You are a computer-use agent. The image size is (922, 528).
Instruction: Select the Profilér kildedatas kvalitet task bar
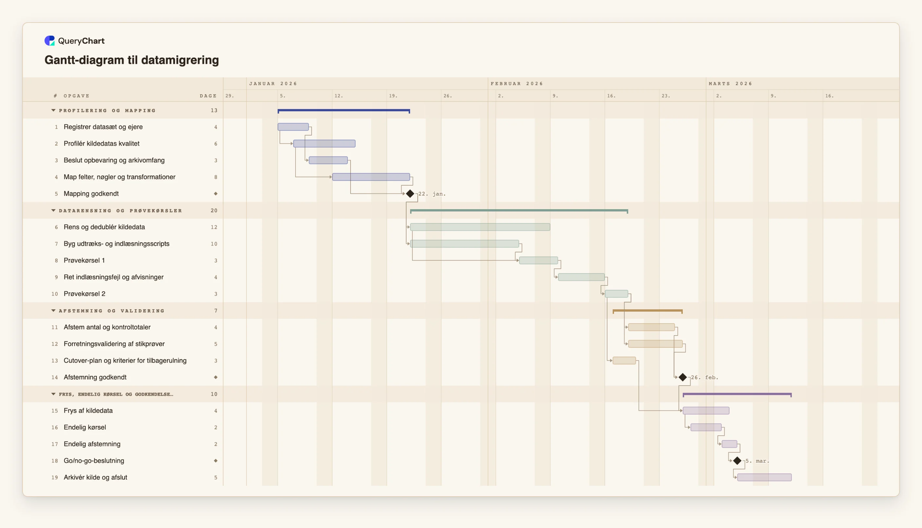[324, 144]
